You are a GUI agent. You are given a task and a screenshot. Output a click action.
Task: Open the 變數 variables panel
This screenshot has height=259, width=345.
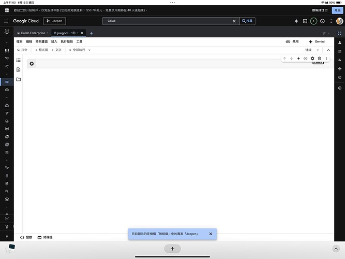(26, 237)
